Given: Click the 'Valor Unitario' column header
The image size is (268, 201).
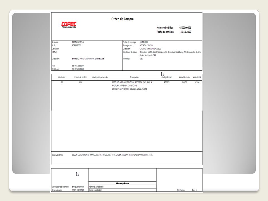Looking at the screenshot, I should coord(184,77).
